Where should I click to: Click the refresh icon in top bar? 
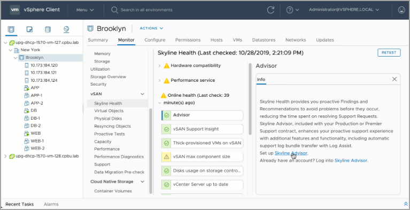[270, 10]
